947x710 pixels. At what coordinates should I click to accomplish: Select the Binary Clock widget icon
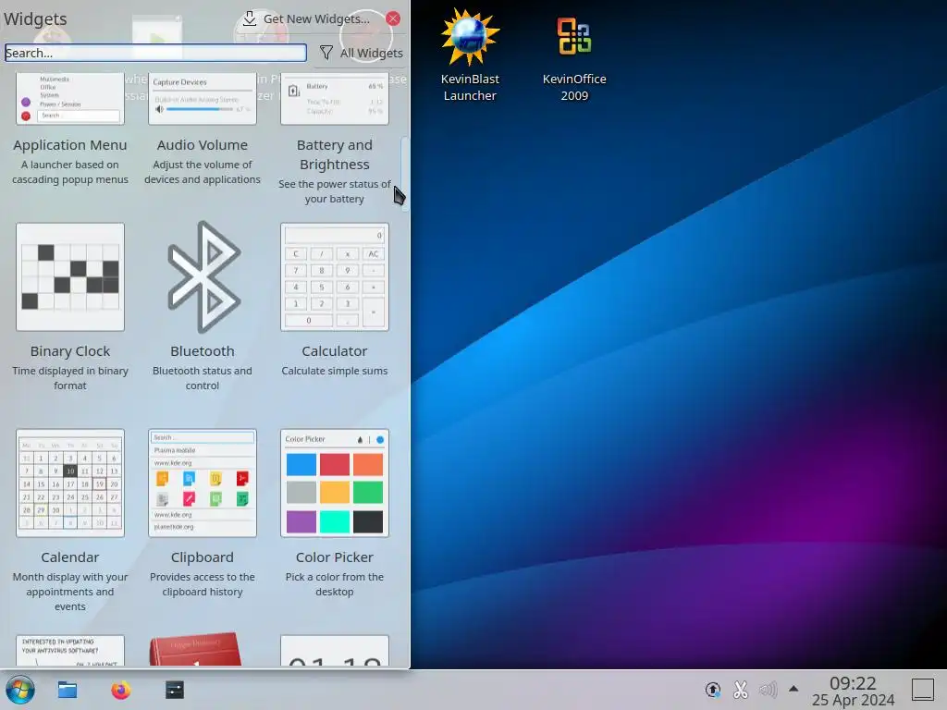coord(70,277)
